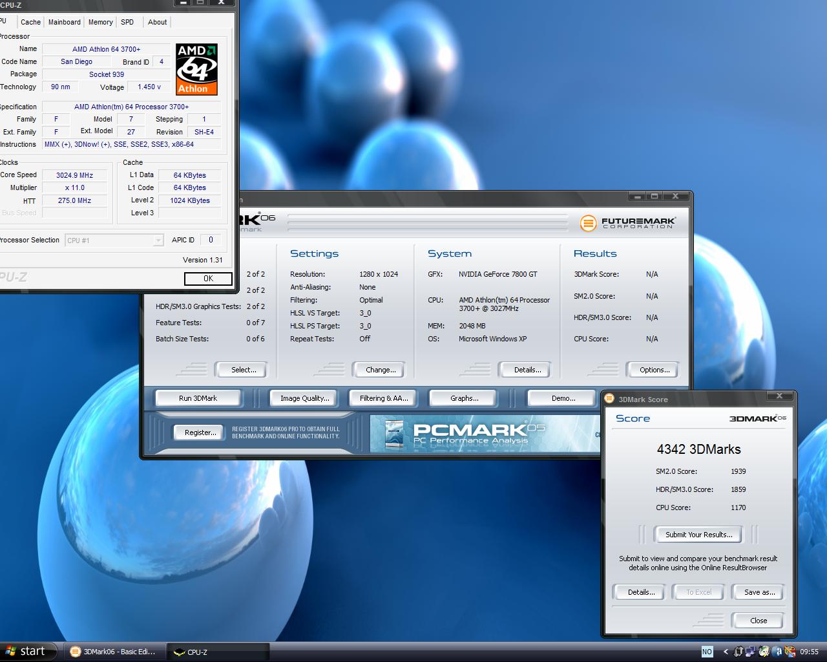Switch to 3DMark06 taskbar item
The width and height of the screenshot is (827, 662).
coord(113,652)
